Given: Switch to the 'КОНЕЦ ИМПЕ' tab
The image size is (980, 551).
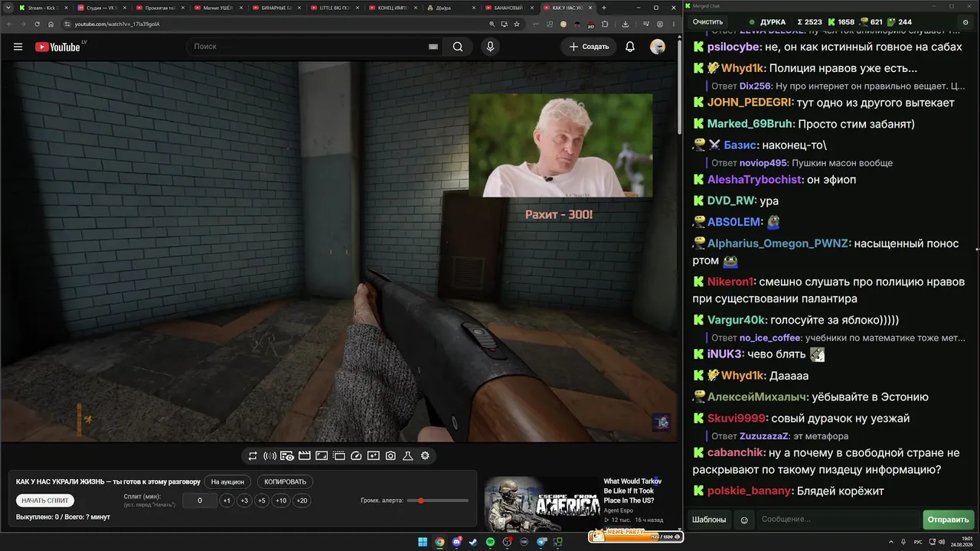Looking at the screenshot, I should click(391, 8).
